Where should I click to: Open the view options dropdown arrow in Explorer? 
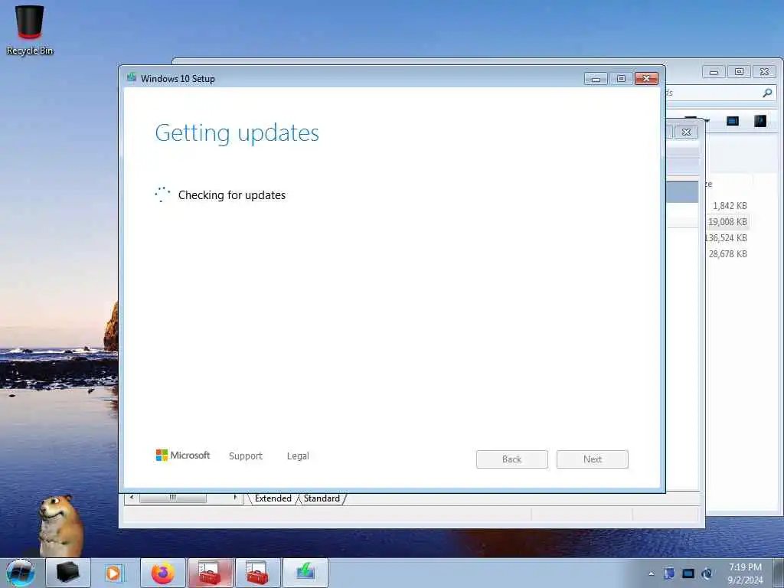coord(707,120)
